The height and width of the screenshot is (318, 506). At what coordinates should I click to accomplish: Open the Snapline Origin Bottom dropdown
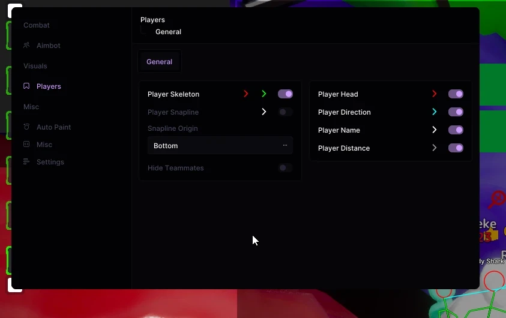coord(220,145)
